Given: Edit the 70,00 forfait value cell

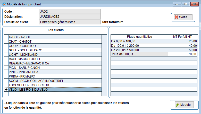Looking at the screenshot, I should [x=183, y=54].
